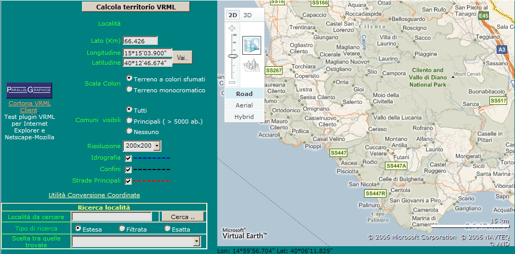
Task: Select Filtrata search type
Action: pos(122,228)
